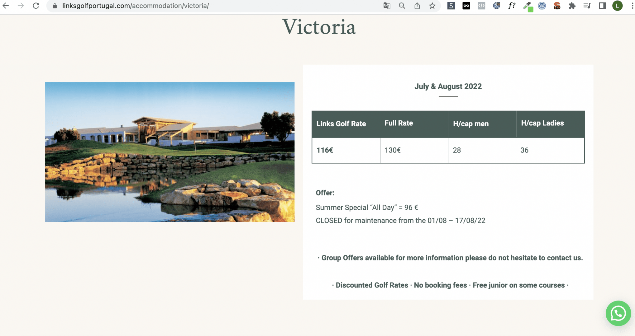635x336 pixels.
Task: Click the Discounted Golf Rates line
Action: coord(450,285)
